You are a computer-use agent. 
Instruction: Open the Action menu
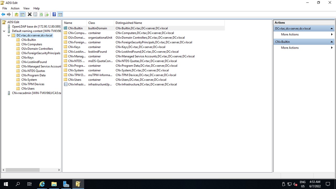15,8
